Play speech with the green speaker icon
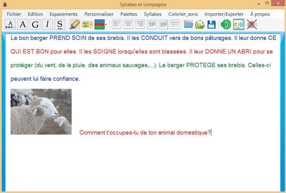Image resolution: width=286 pixels, height=193 pixels. click(226, 24)
